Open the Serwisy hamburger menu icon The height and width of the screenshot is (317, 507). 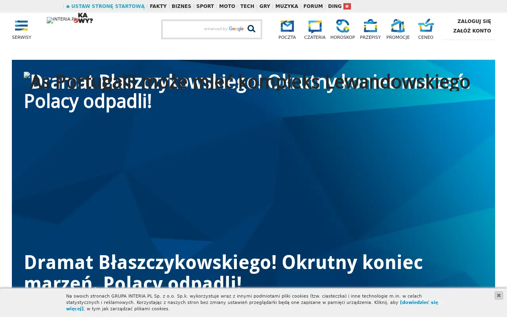point(21,25)
